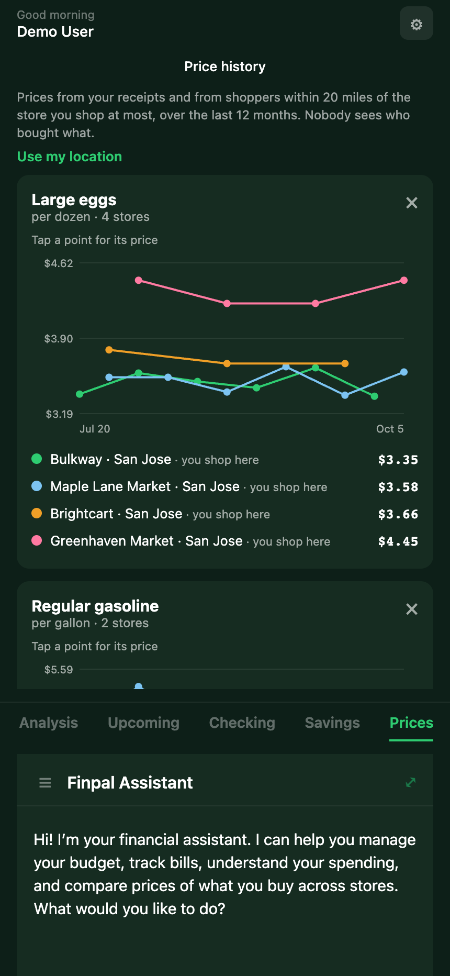This screenshot has width=450, height=976.
Task: Click the Jul 20 date label
Action: (x=95, y=429)
